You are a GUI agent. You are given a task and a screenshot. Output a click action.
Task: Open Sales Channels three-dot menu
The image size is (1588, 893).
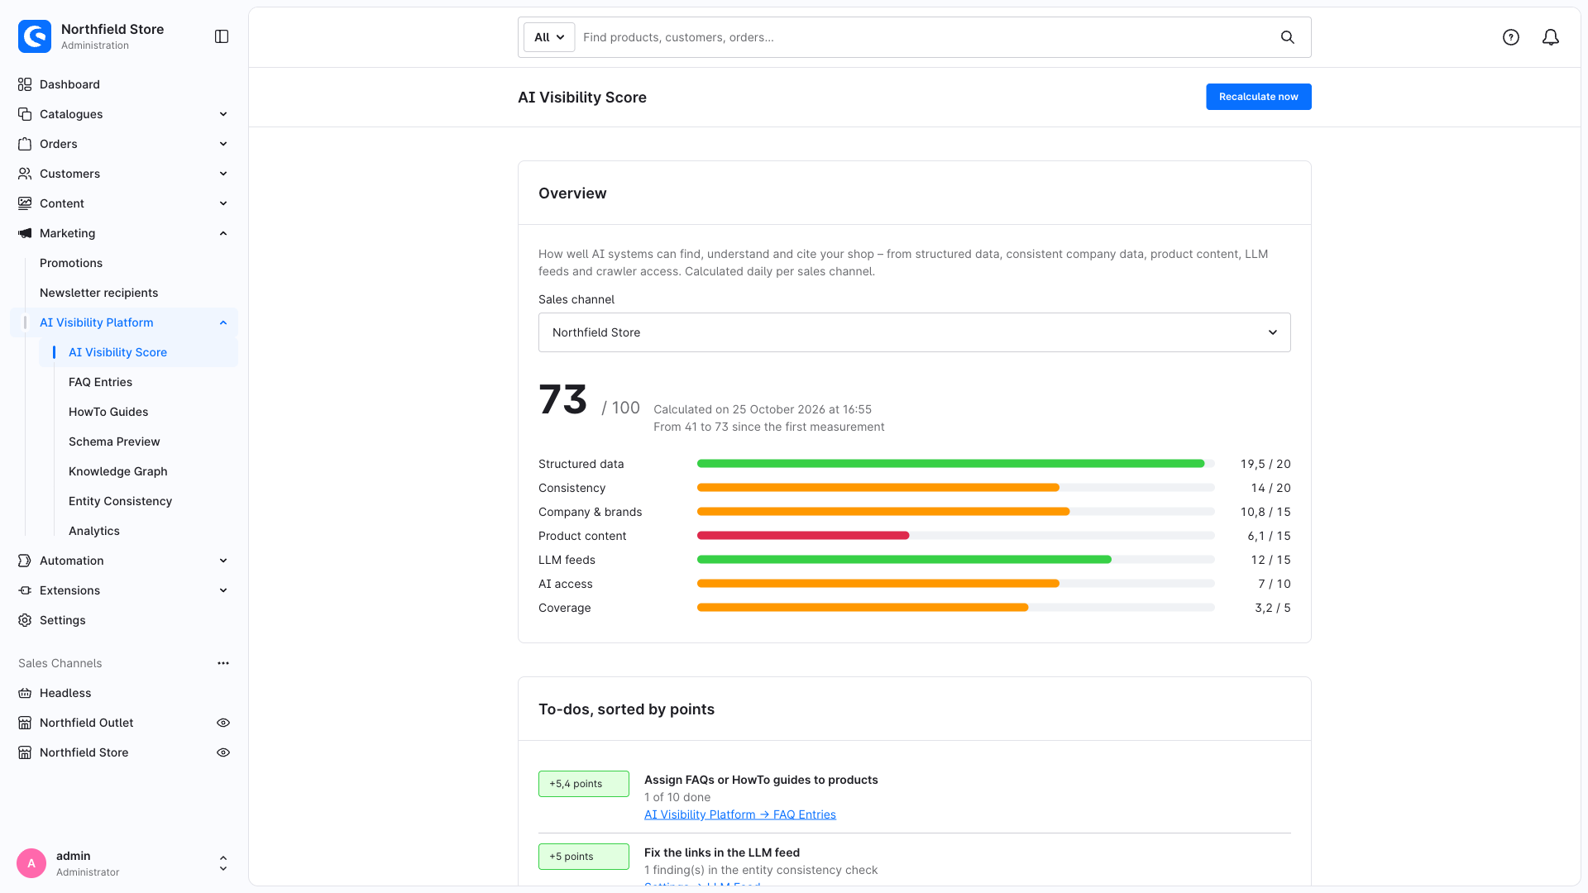tap(223, 663)
